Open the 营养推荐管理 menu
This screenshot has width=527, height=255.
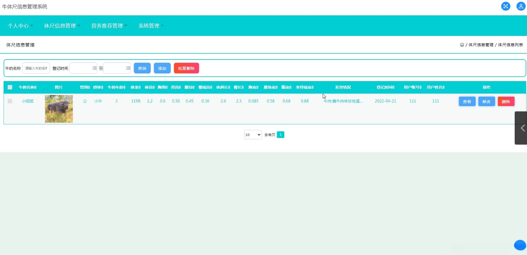pyautogui.click(x=109, y=26)
